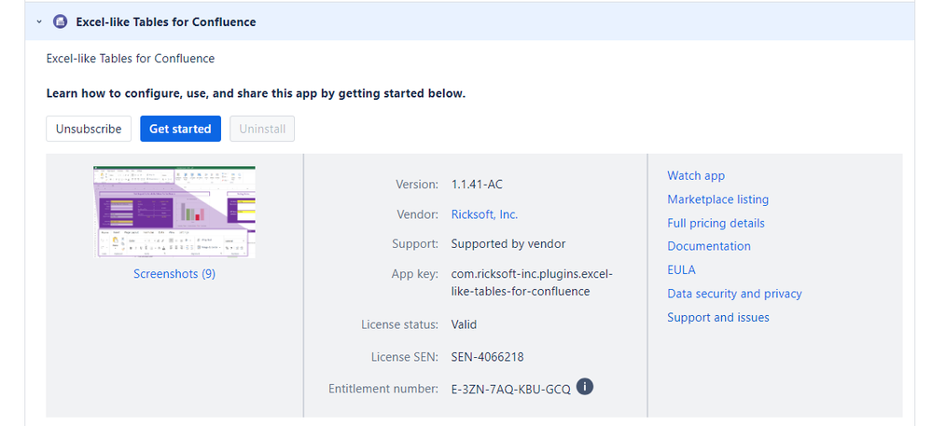Click entitlement number E-3ZN-7AQ-KBU-GCQ
Viewport: 932px width, 426px height.
pyautogui.click(x=510, y=390)
